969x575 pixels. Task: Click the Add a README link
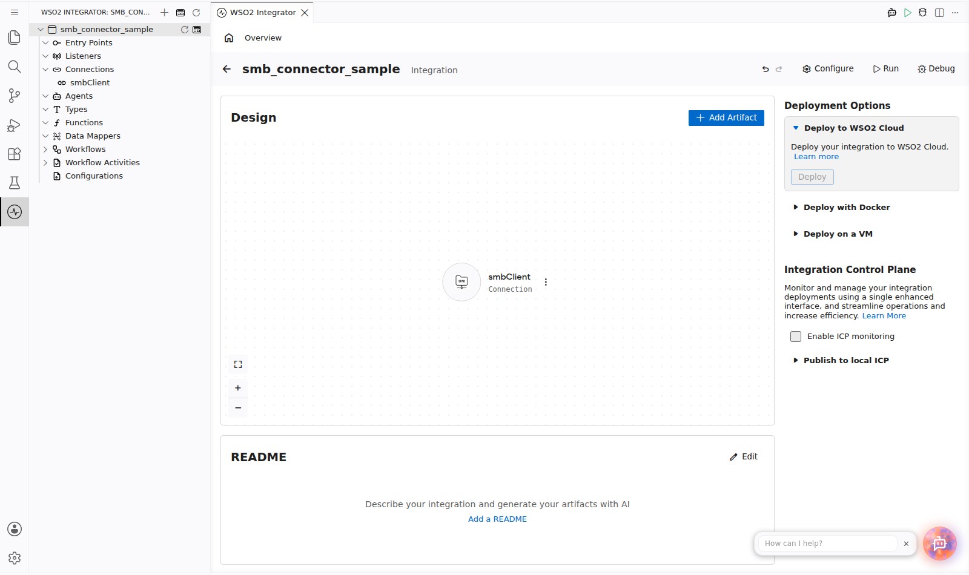pyautogui.click(x=497, y=519)
